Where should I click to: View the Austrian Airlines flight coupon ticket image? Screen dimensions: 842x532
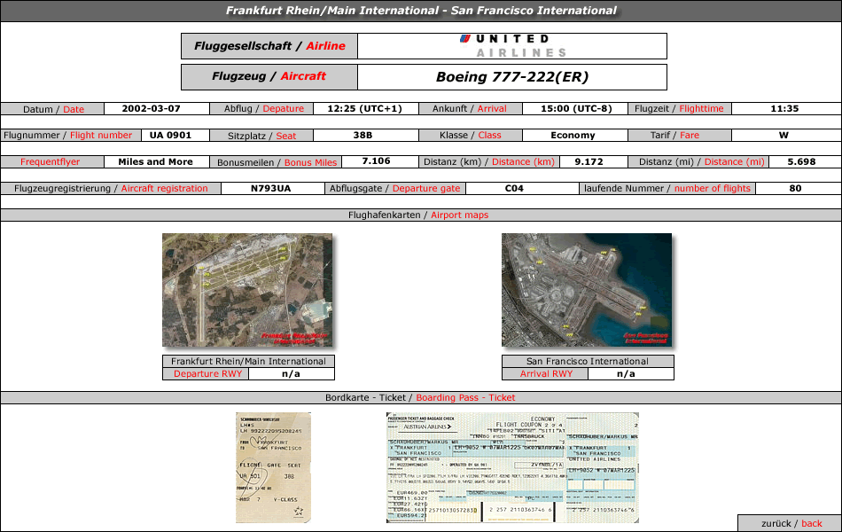click(x=513, y=467)
